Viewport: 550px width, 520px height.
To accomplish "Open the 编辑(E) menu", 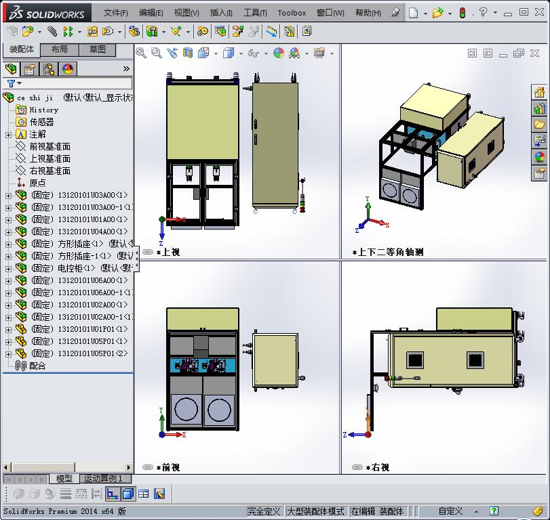I will [151, 13].
